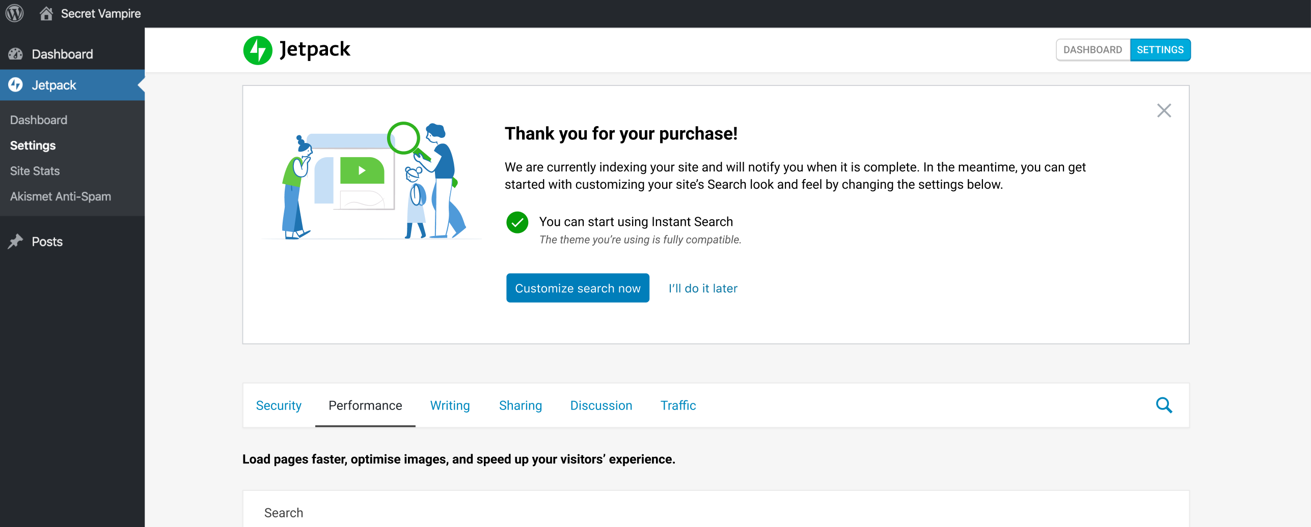The image size is (1311, 527).
Task: Click the Dashboard gauge icon in sidebar
Action: coord(16,54)
